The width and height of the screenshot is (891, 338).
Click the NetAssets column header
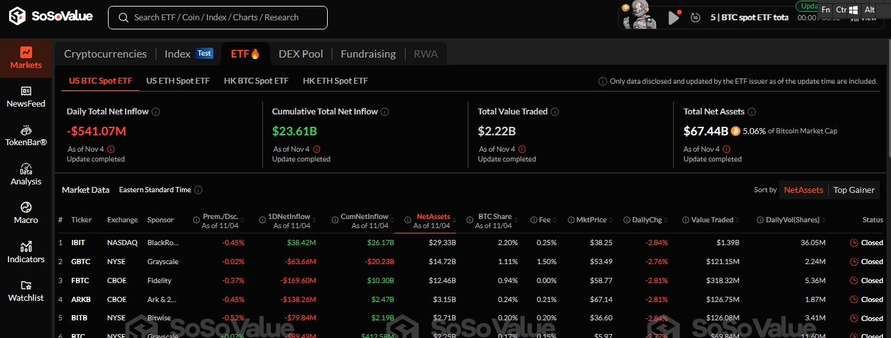428,220
